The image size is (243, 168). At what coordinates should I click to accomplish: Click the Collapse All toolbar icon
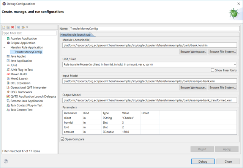click(19, 27)
